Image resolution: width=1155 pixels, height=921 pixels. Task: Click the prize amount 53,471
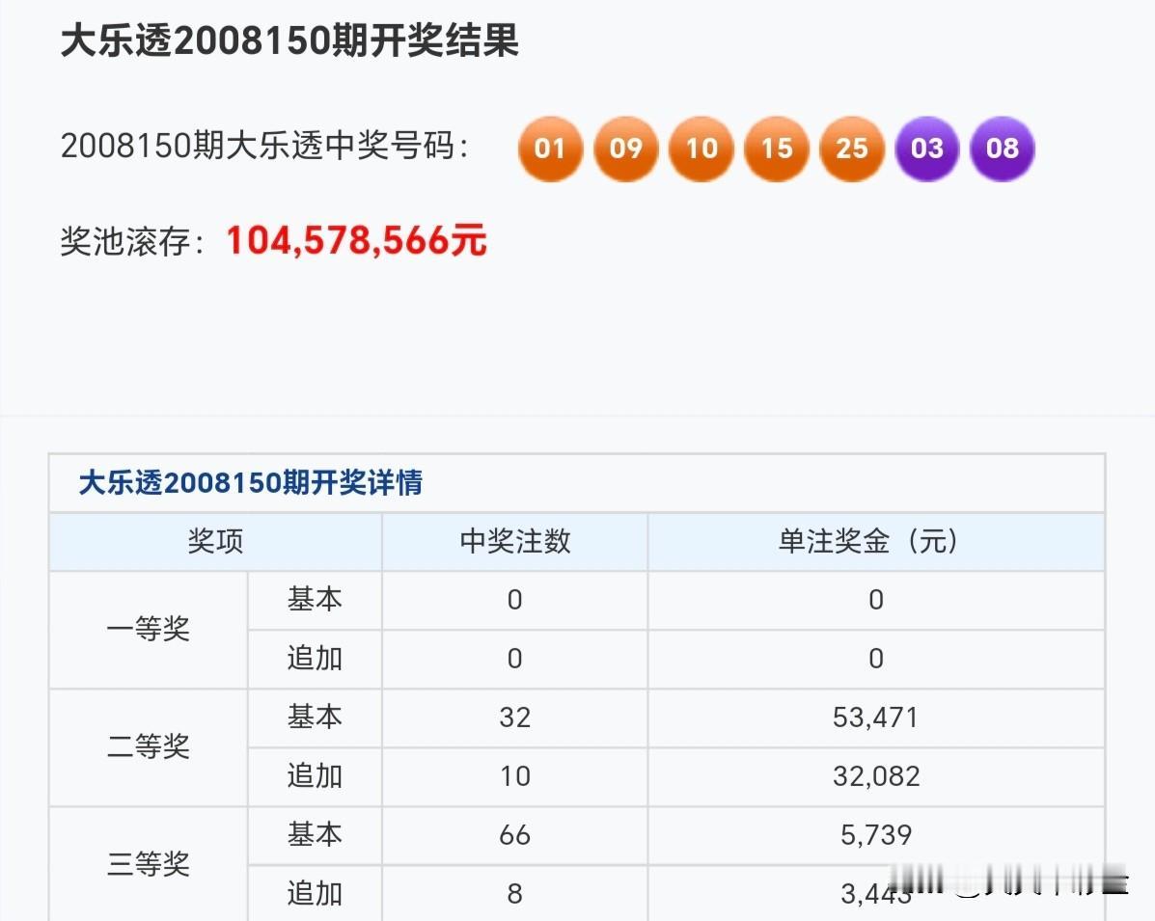coord(876,718)
